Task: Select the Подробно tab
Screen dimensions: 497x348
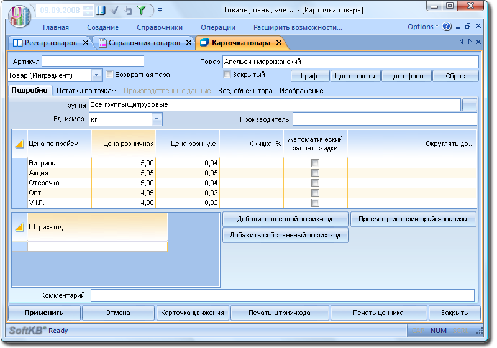Action: tap(29, 90)
